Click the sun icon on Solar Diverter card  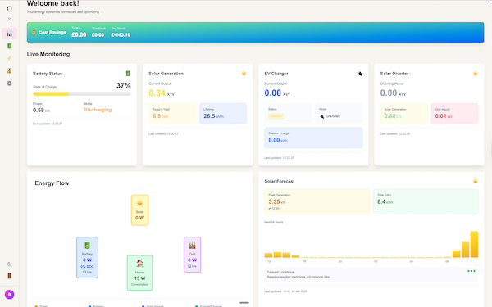(475, 74)
